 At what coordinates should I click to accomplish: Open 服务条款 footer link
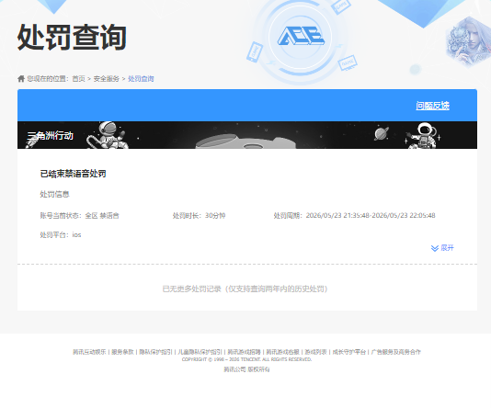pos(122,352)
